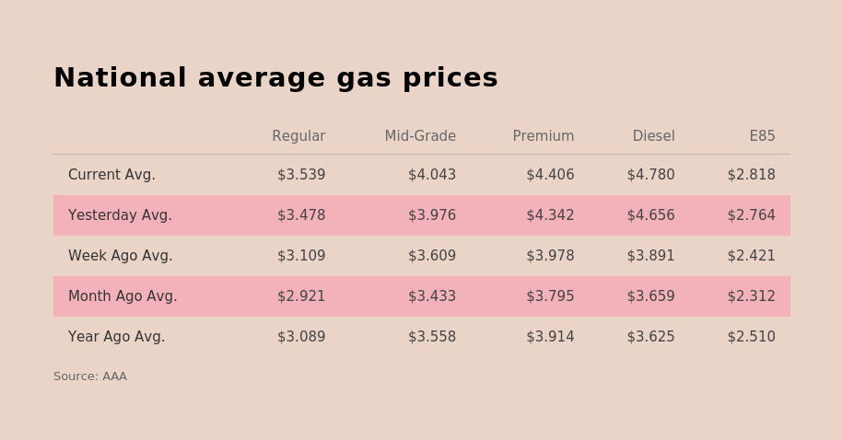
Task: Select the Premium column header
Action: pos(544,136)
